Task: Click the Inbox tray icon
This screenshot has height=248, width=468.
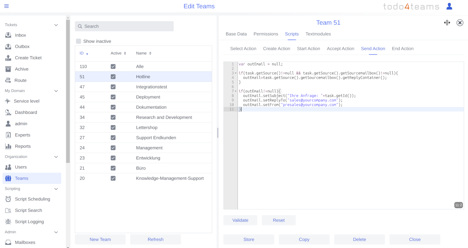Action: click(x=8, y=35)
